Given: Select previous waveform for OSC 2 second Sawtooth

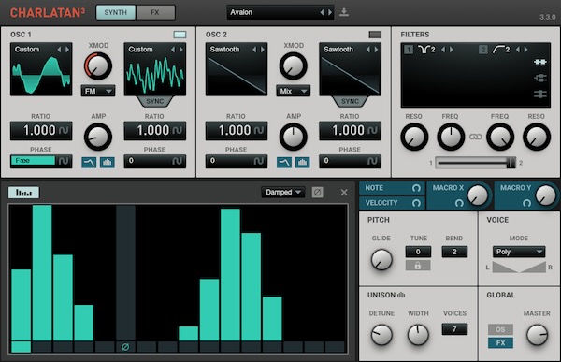Looking at the screenshot, I should point(368,50).
